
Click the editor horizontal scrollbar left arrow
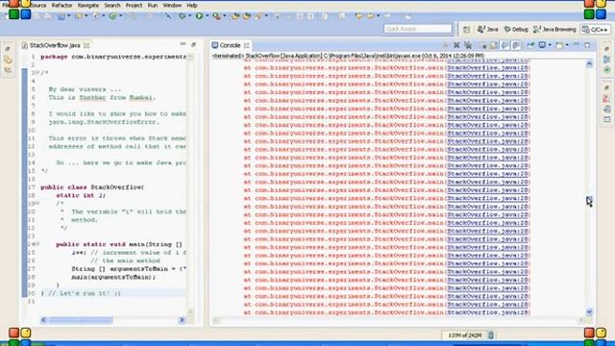pos(43,320)
